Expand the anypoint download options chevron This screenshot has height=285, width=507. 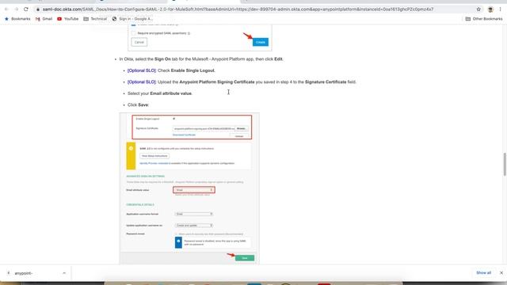[x=64, y=273]
